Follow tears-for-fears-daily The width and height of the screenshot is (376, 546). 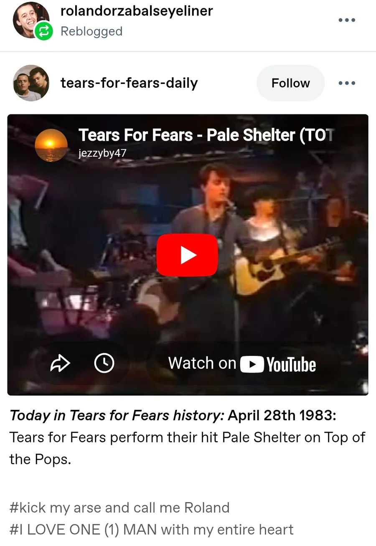click(290, 83)
